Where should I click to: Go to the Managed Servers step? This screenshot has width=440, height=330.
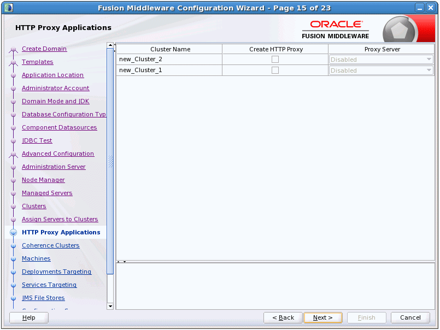point(47,193)
